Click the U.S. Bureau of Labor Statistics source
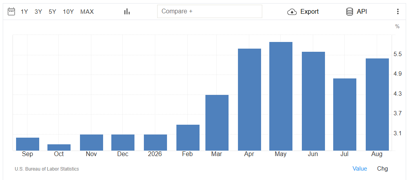The image size is (412, 180). 47,169
